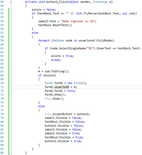
Task: Click on form2.Show() call
Action: [55, 95]
